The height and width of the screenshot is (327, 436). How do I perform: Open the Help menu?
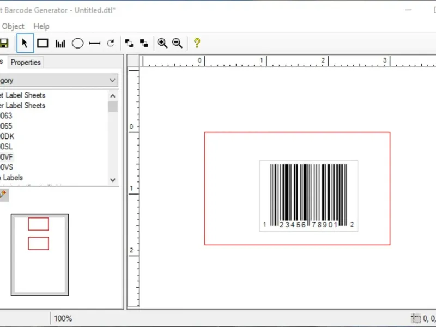coord(41,26)
